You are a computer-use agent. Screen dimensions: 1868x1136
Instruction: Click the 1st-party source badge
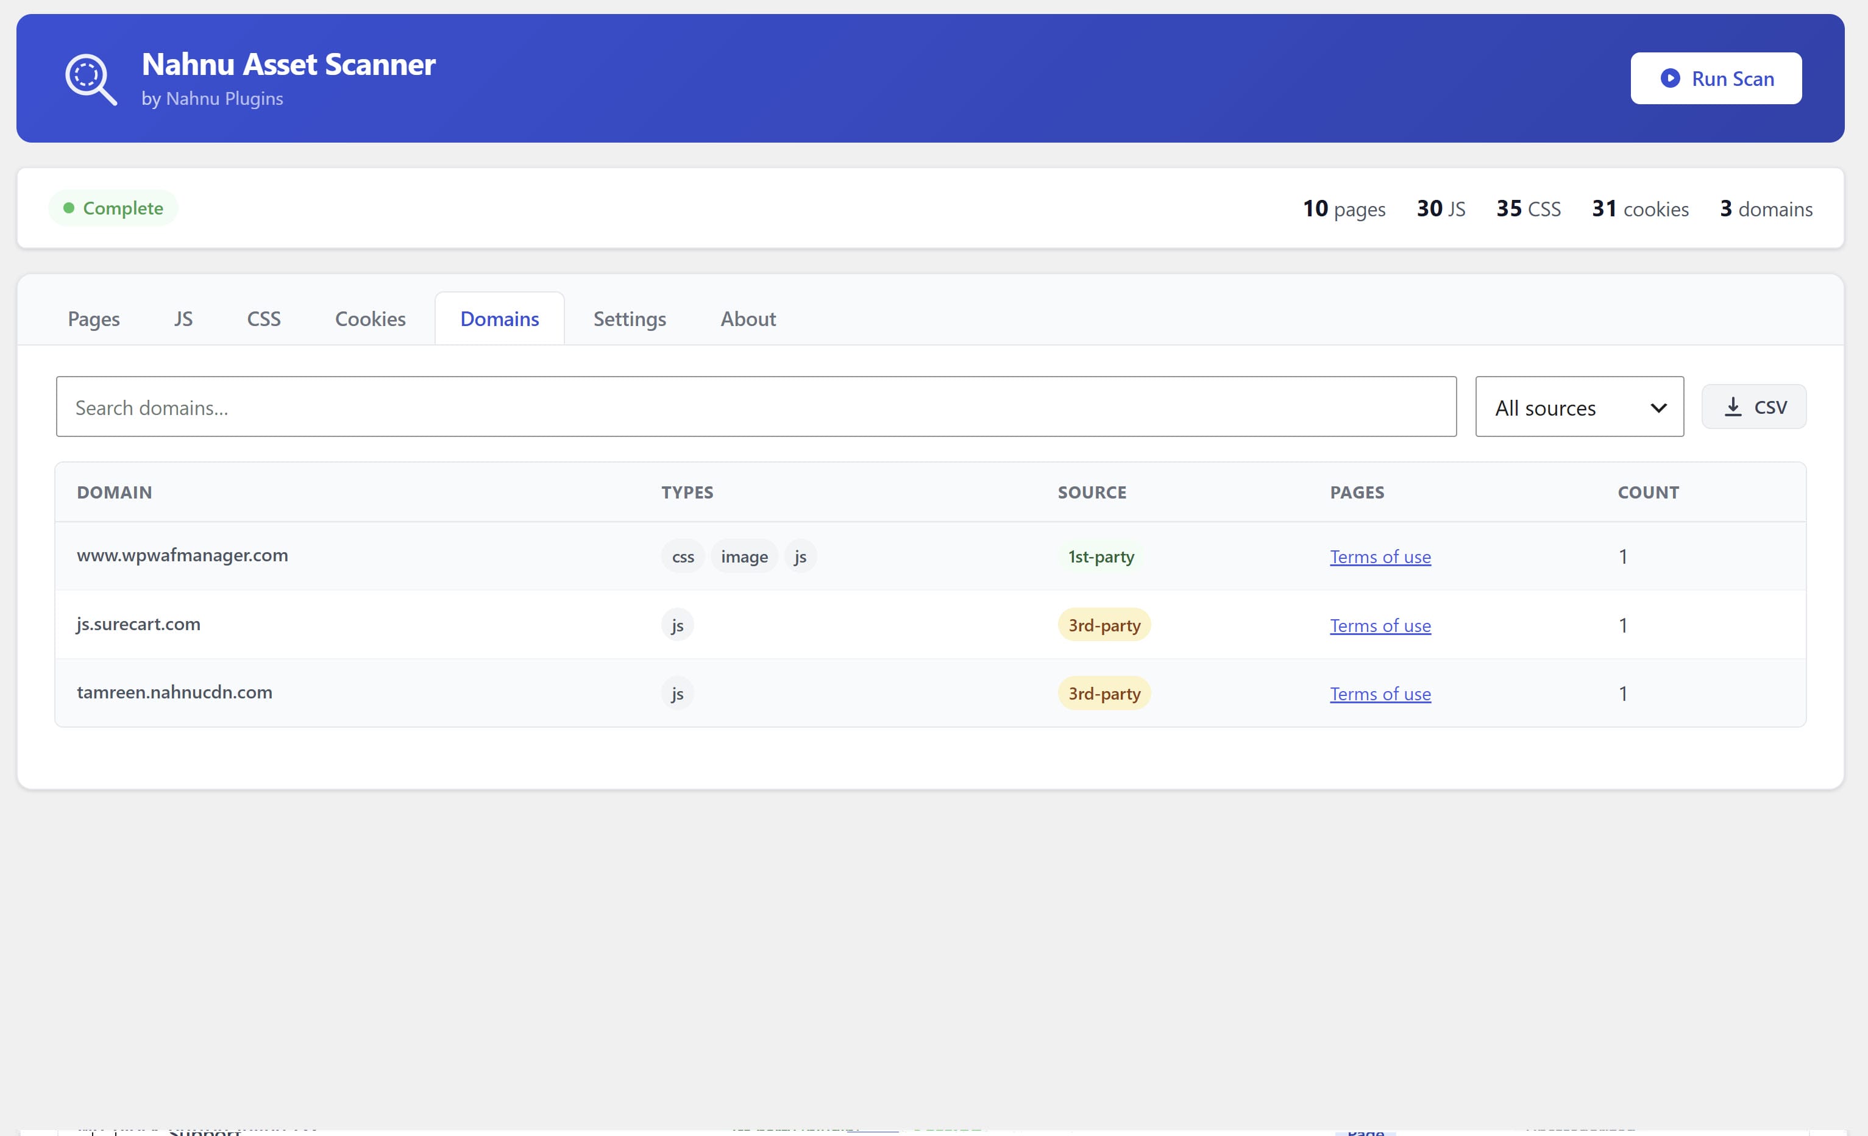(x=1101, y=556)
